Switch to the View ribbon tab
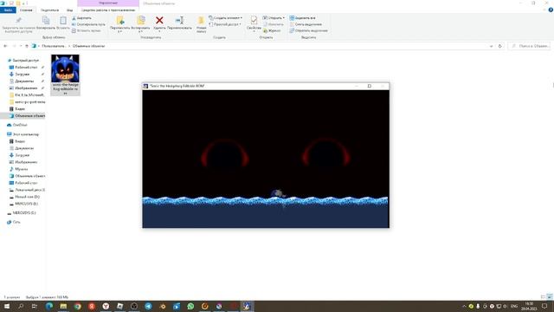Image resolution: width=554 pixels, height=312 pixels. (x=69, y=10)
